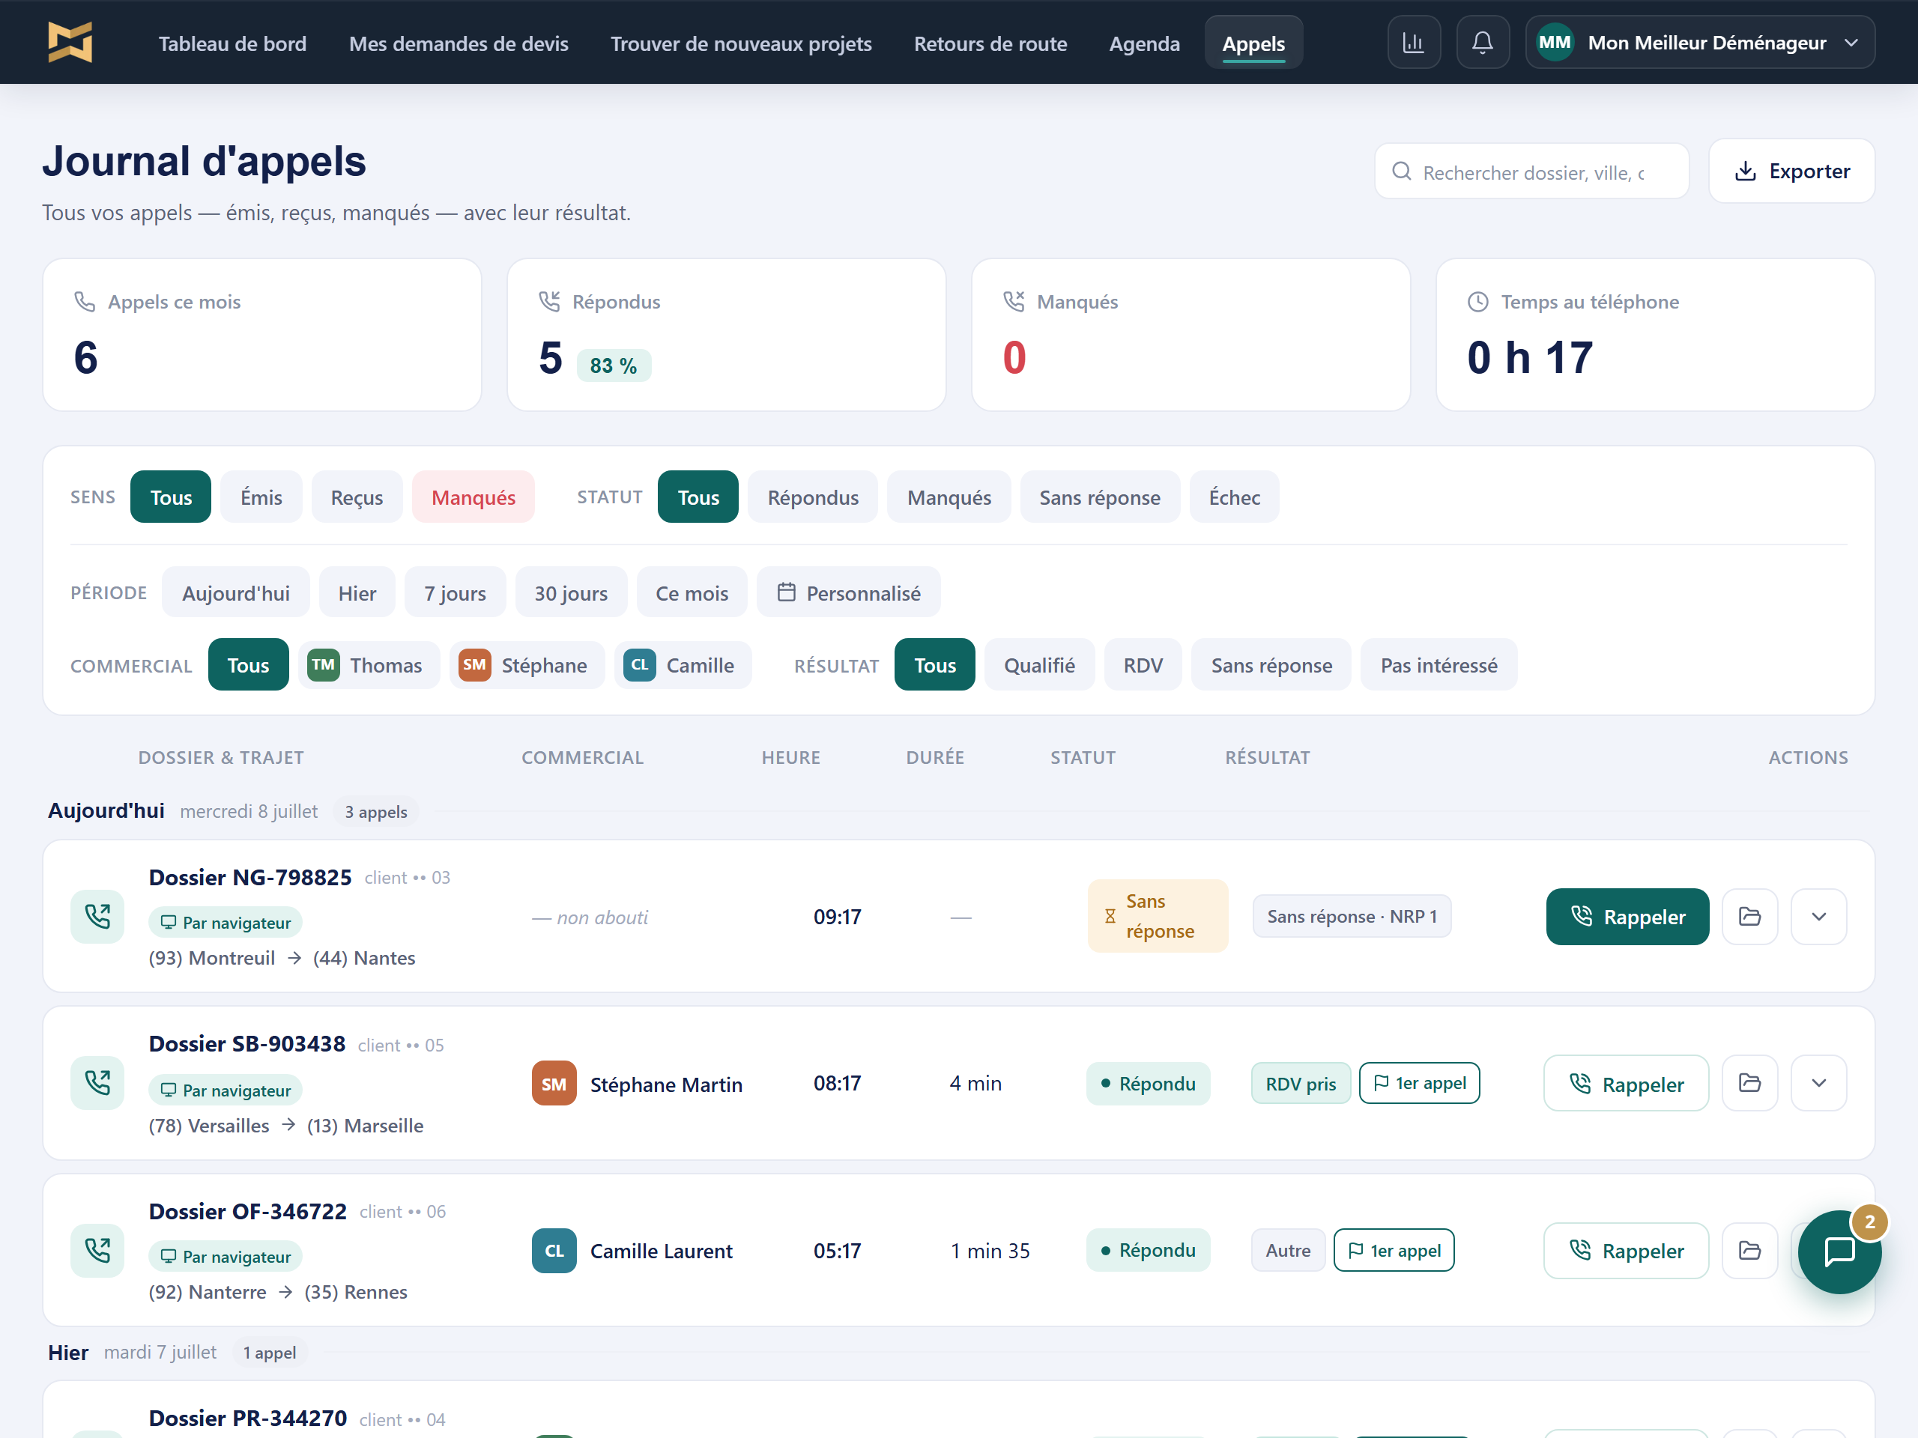Open Retours de route
Image resolution: width=1918 pixels, height=1438 pixels.
[990, 43]
